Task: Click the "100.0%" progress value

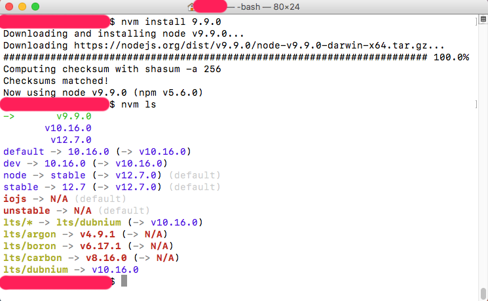Action: click(451, 57)
